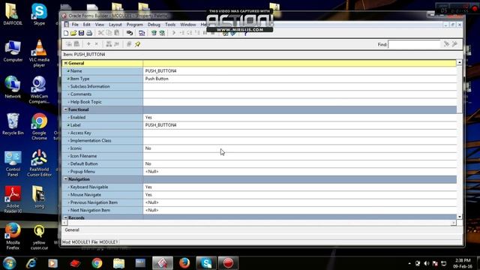
Task: Click the Enabled property value Yes
Action: click(148, 117)
